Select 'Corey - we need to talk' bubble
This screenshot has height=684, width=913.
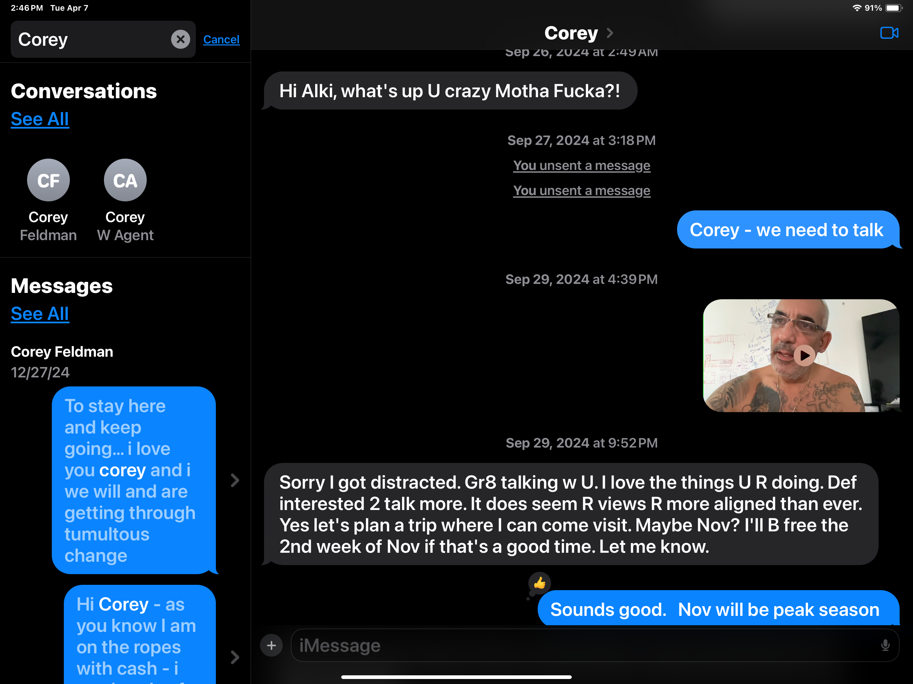pyautogui.click(x=788, y=230)
